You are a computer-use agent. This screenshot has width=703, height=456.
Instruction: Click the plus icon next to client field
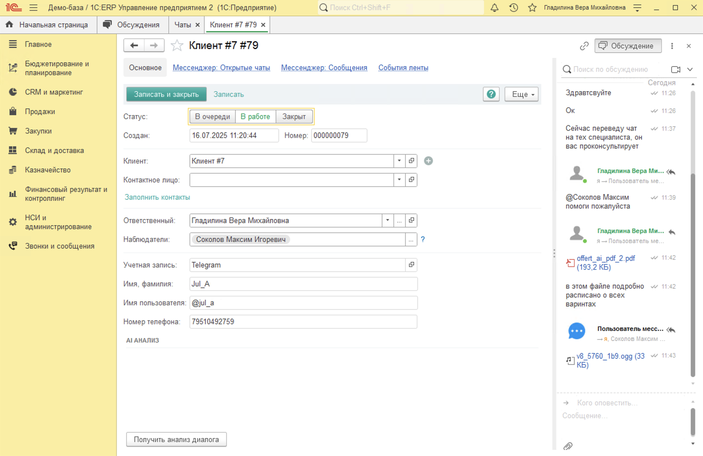click(x=428, y=161)
